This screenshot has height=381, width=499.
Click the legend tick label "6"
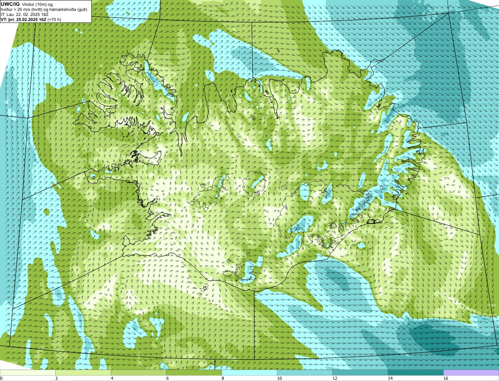tap(167, 378)
